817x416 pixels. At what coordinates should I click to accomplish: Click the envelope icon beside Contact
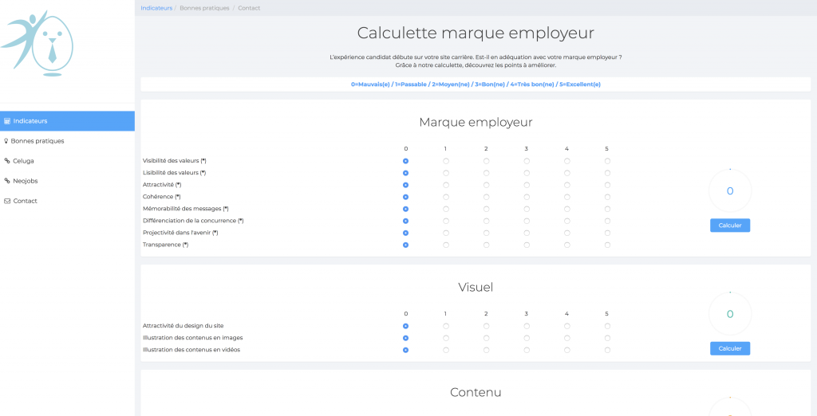(x=7, y=201)
